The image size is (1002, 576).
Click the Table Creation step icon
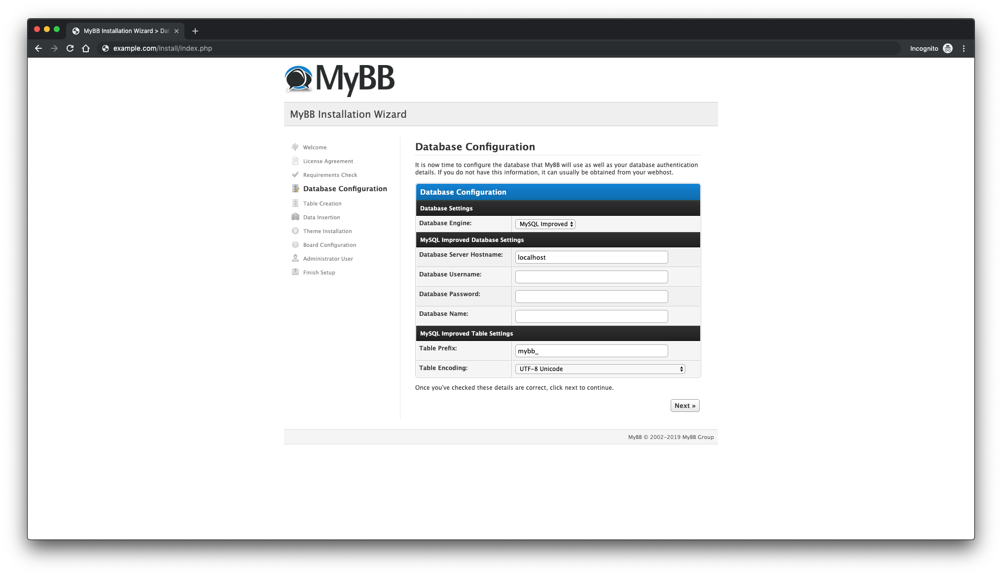coord(296,203)
